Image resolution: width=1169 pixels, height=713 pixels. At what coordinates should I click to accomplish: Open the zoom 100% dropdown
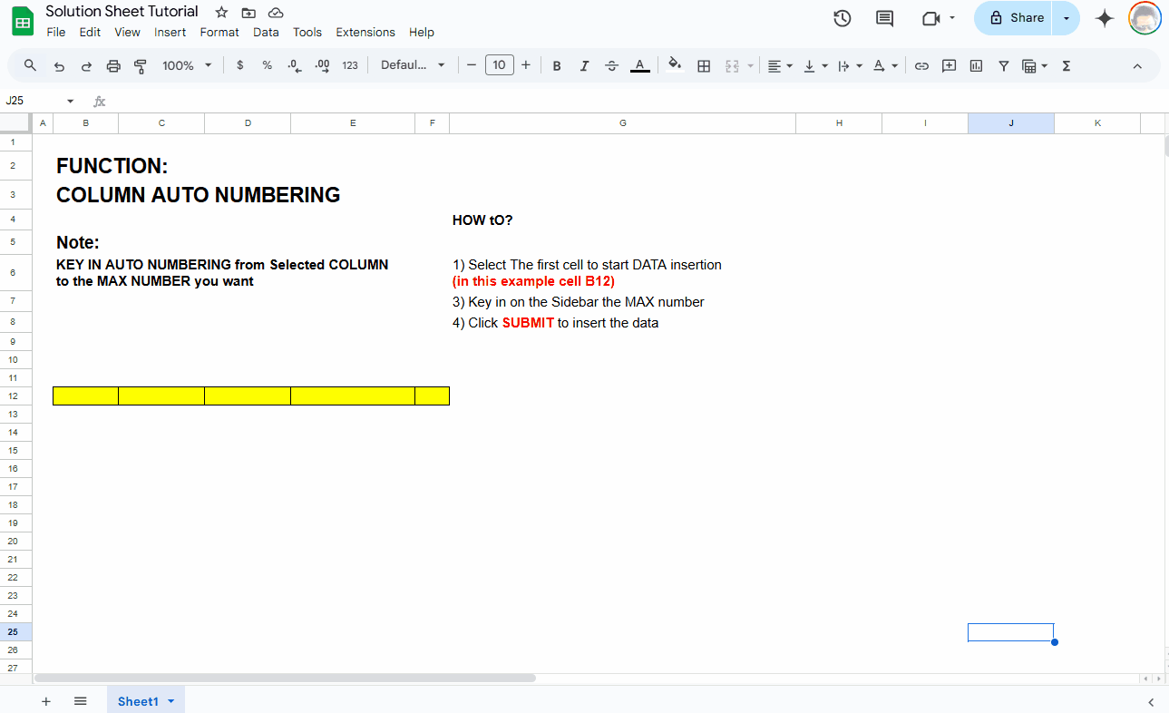[187, 65]
